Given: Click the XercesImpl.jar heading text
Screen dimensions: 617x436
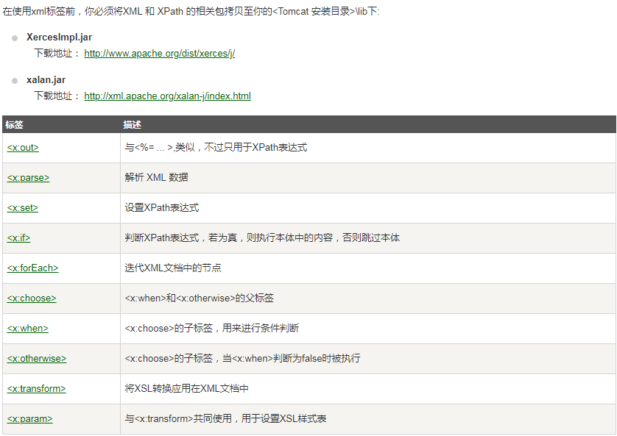Looking at the screenshot, I should 59,37.
